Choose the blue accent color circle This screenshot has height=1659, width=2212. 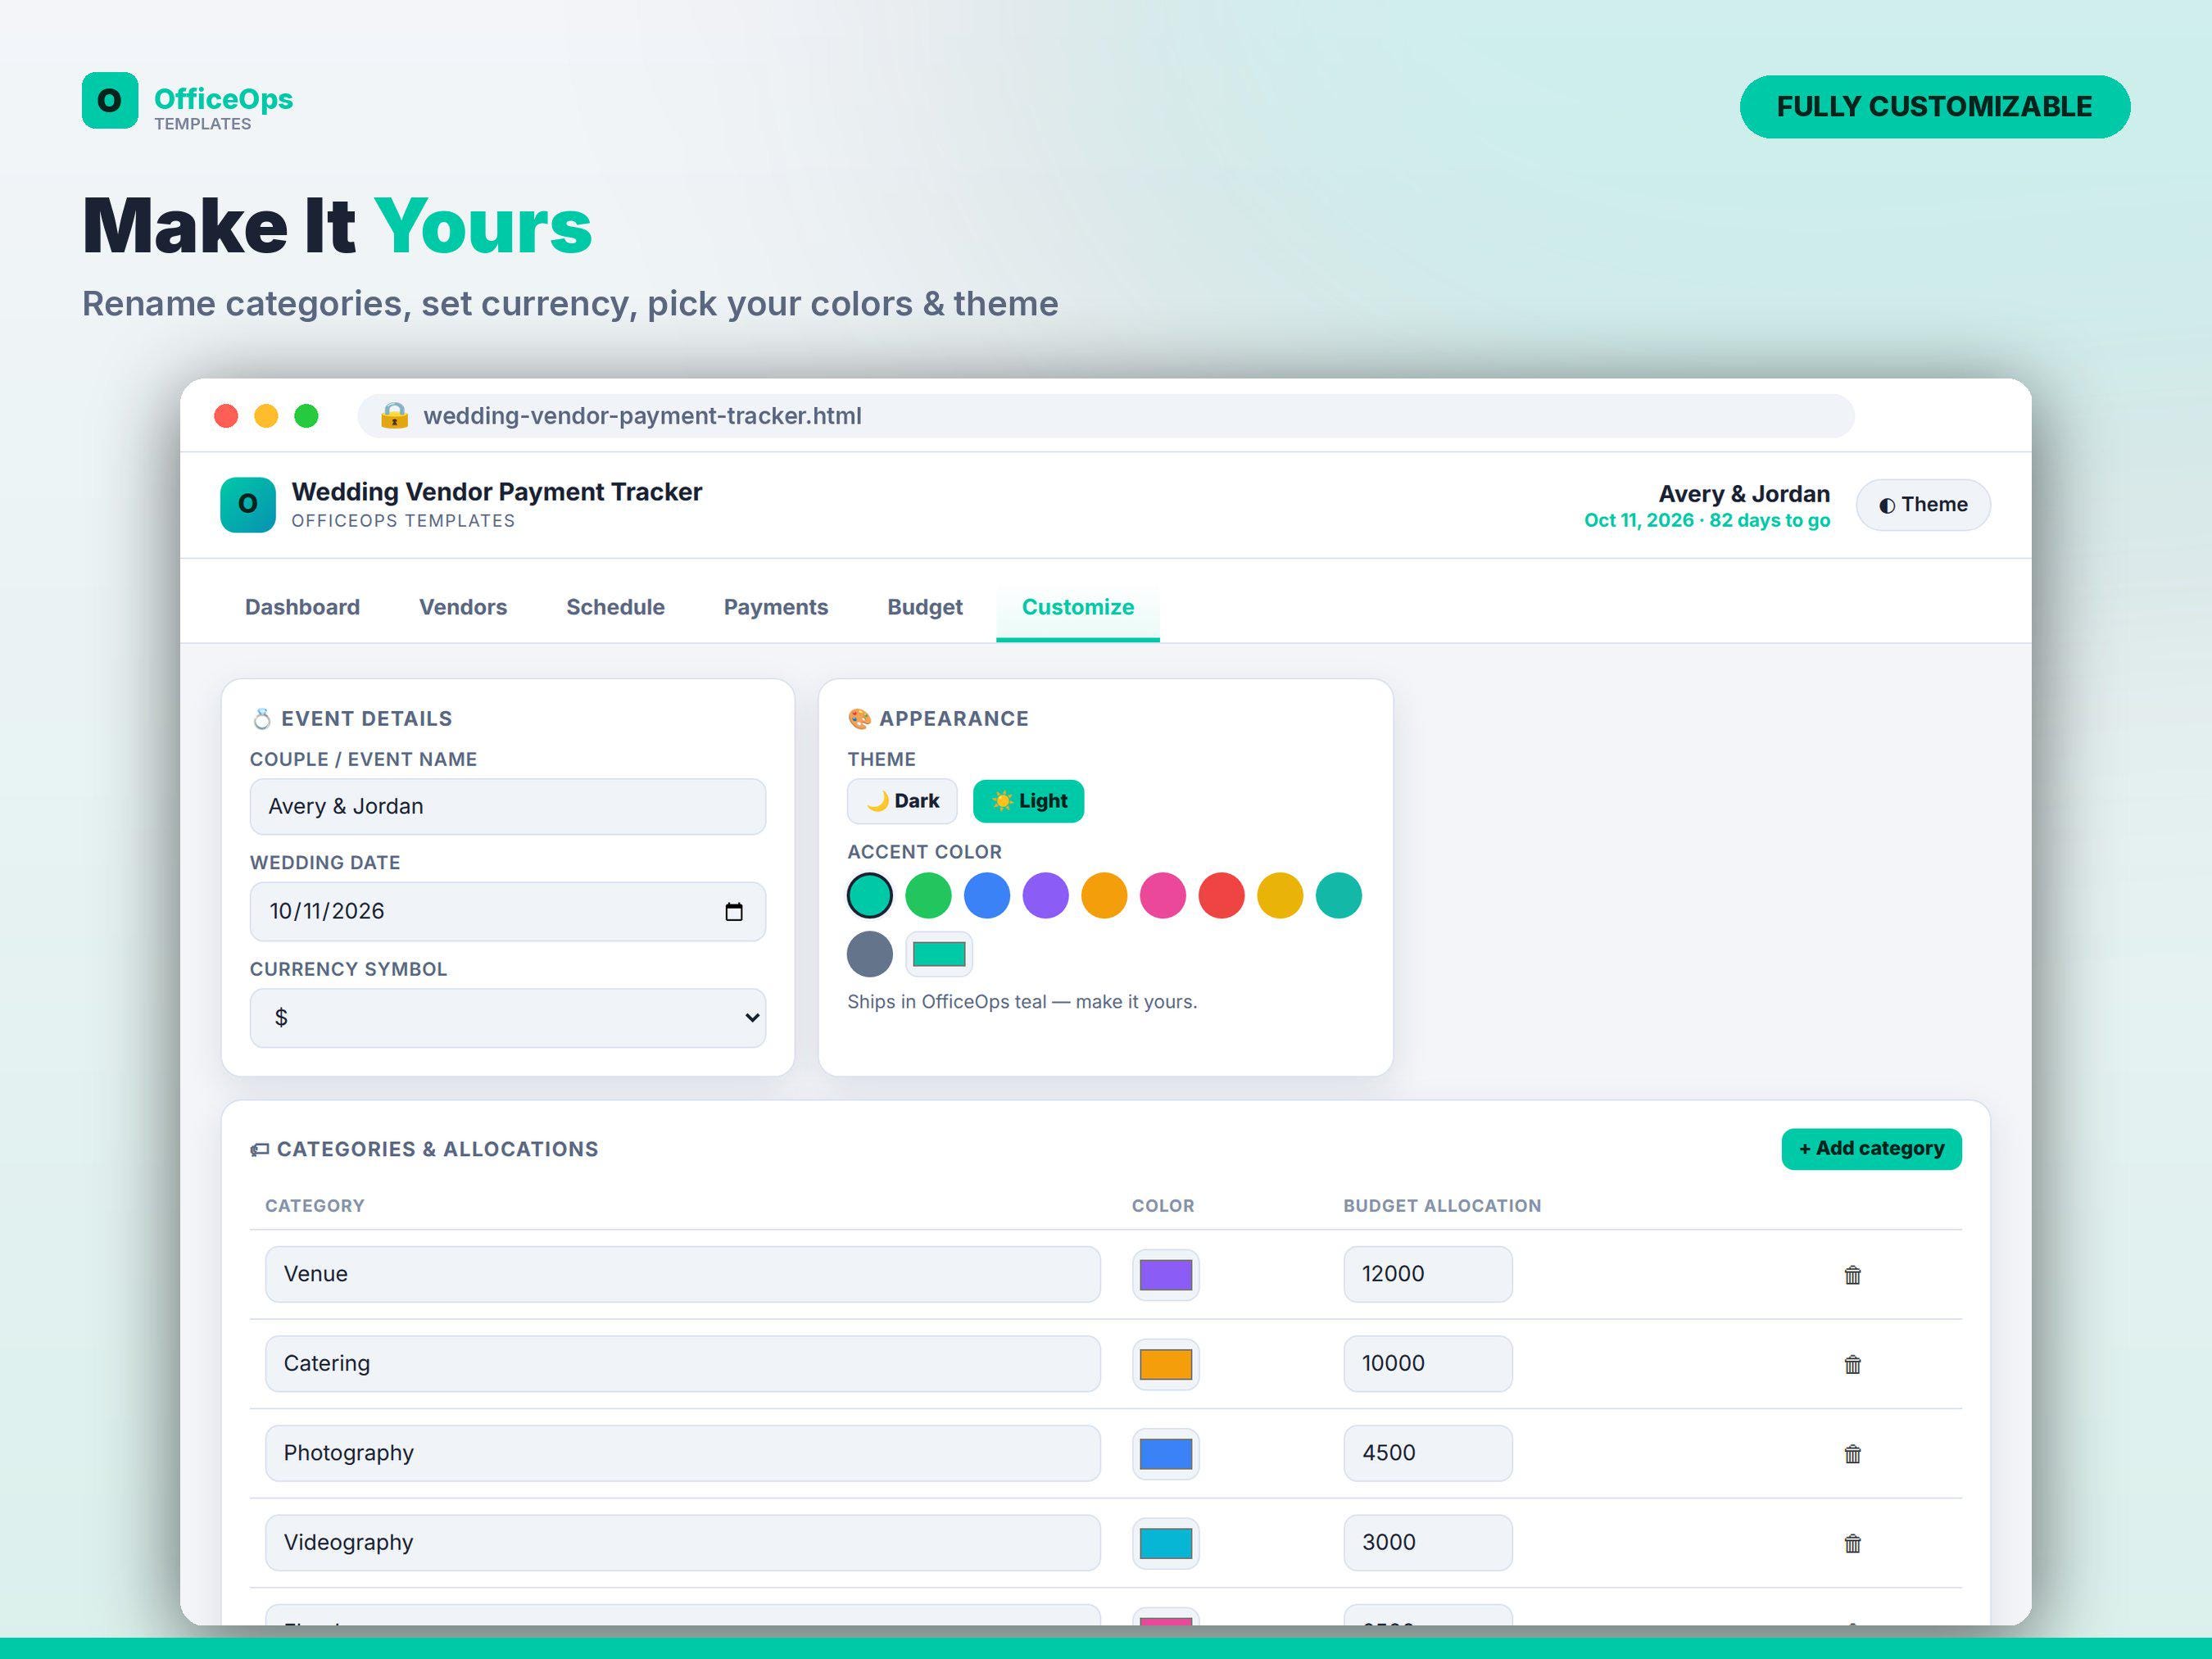pos(987,895)
